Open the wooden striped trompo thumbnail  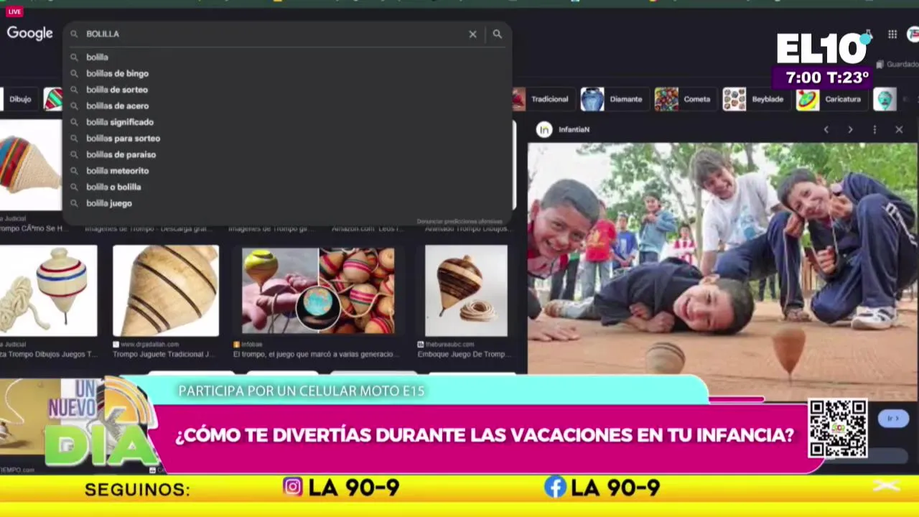[166, 291]
